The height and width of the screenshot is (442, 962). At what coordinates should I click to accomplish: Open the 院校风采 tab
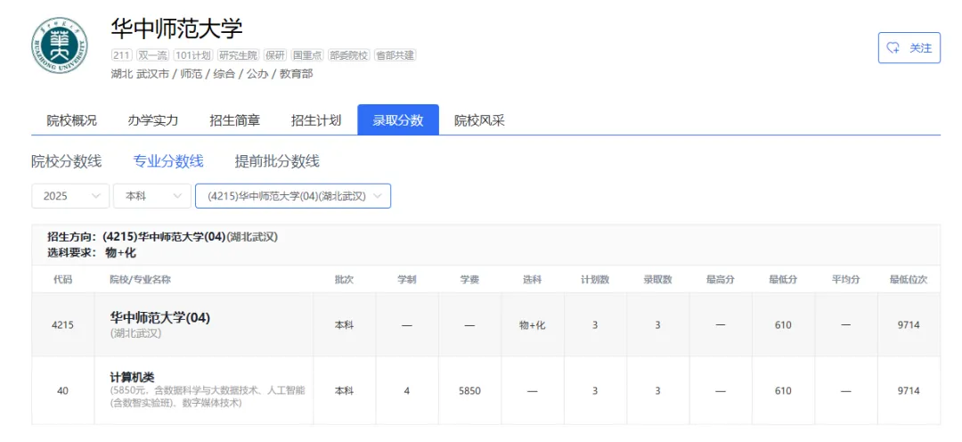pyautogui.click(x=479, y=120)
